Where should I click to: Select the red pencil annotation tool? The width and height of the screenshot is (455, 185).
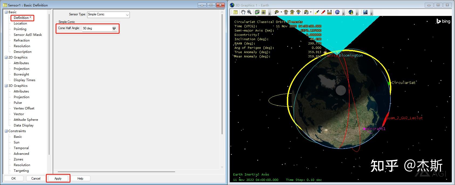[323, 12]
